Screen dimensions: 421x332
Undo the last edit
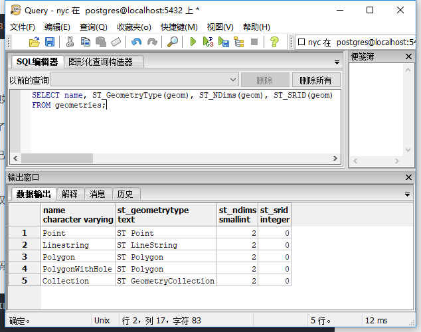(137, 42)
